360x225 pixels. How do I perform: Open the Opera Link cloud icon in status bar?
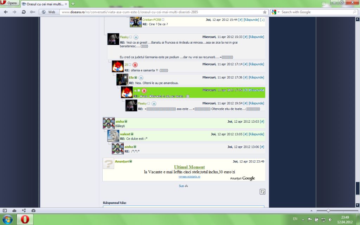coord(14,210)
